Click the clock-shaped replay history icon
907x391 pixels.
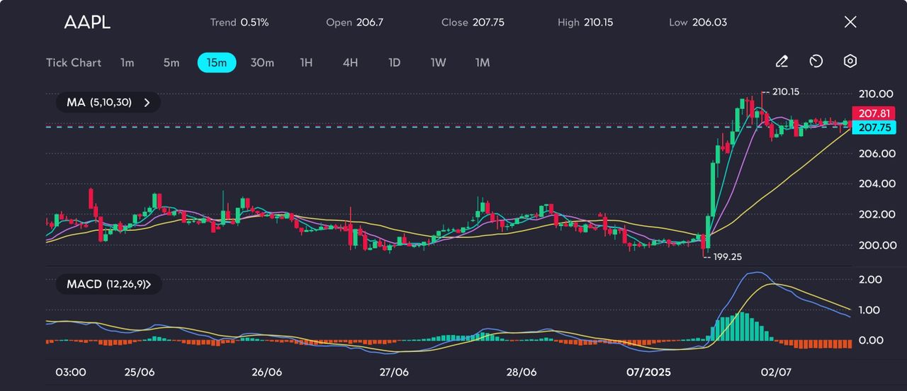[816, 62]
